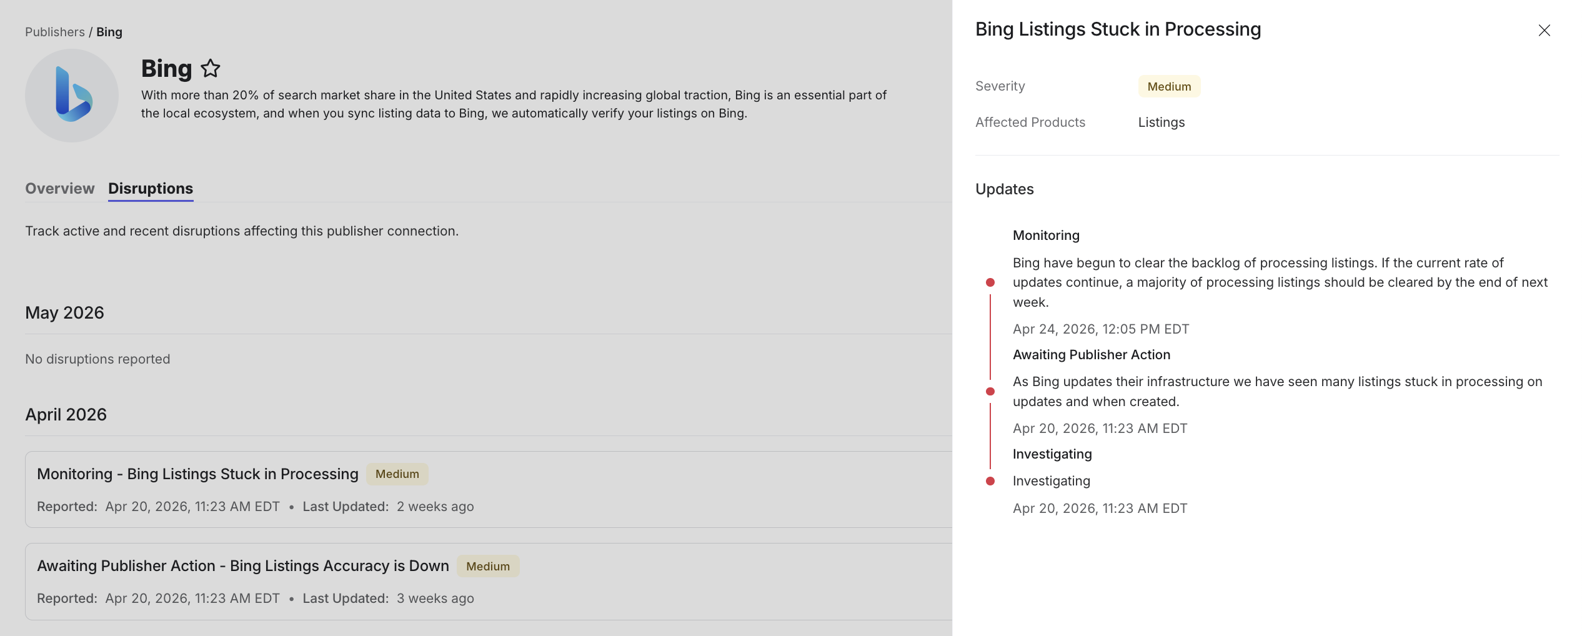The height and width of the screenshot is (636, 1582).
Task: Favorite Bing with the star icon
Action: coord(211,68)
